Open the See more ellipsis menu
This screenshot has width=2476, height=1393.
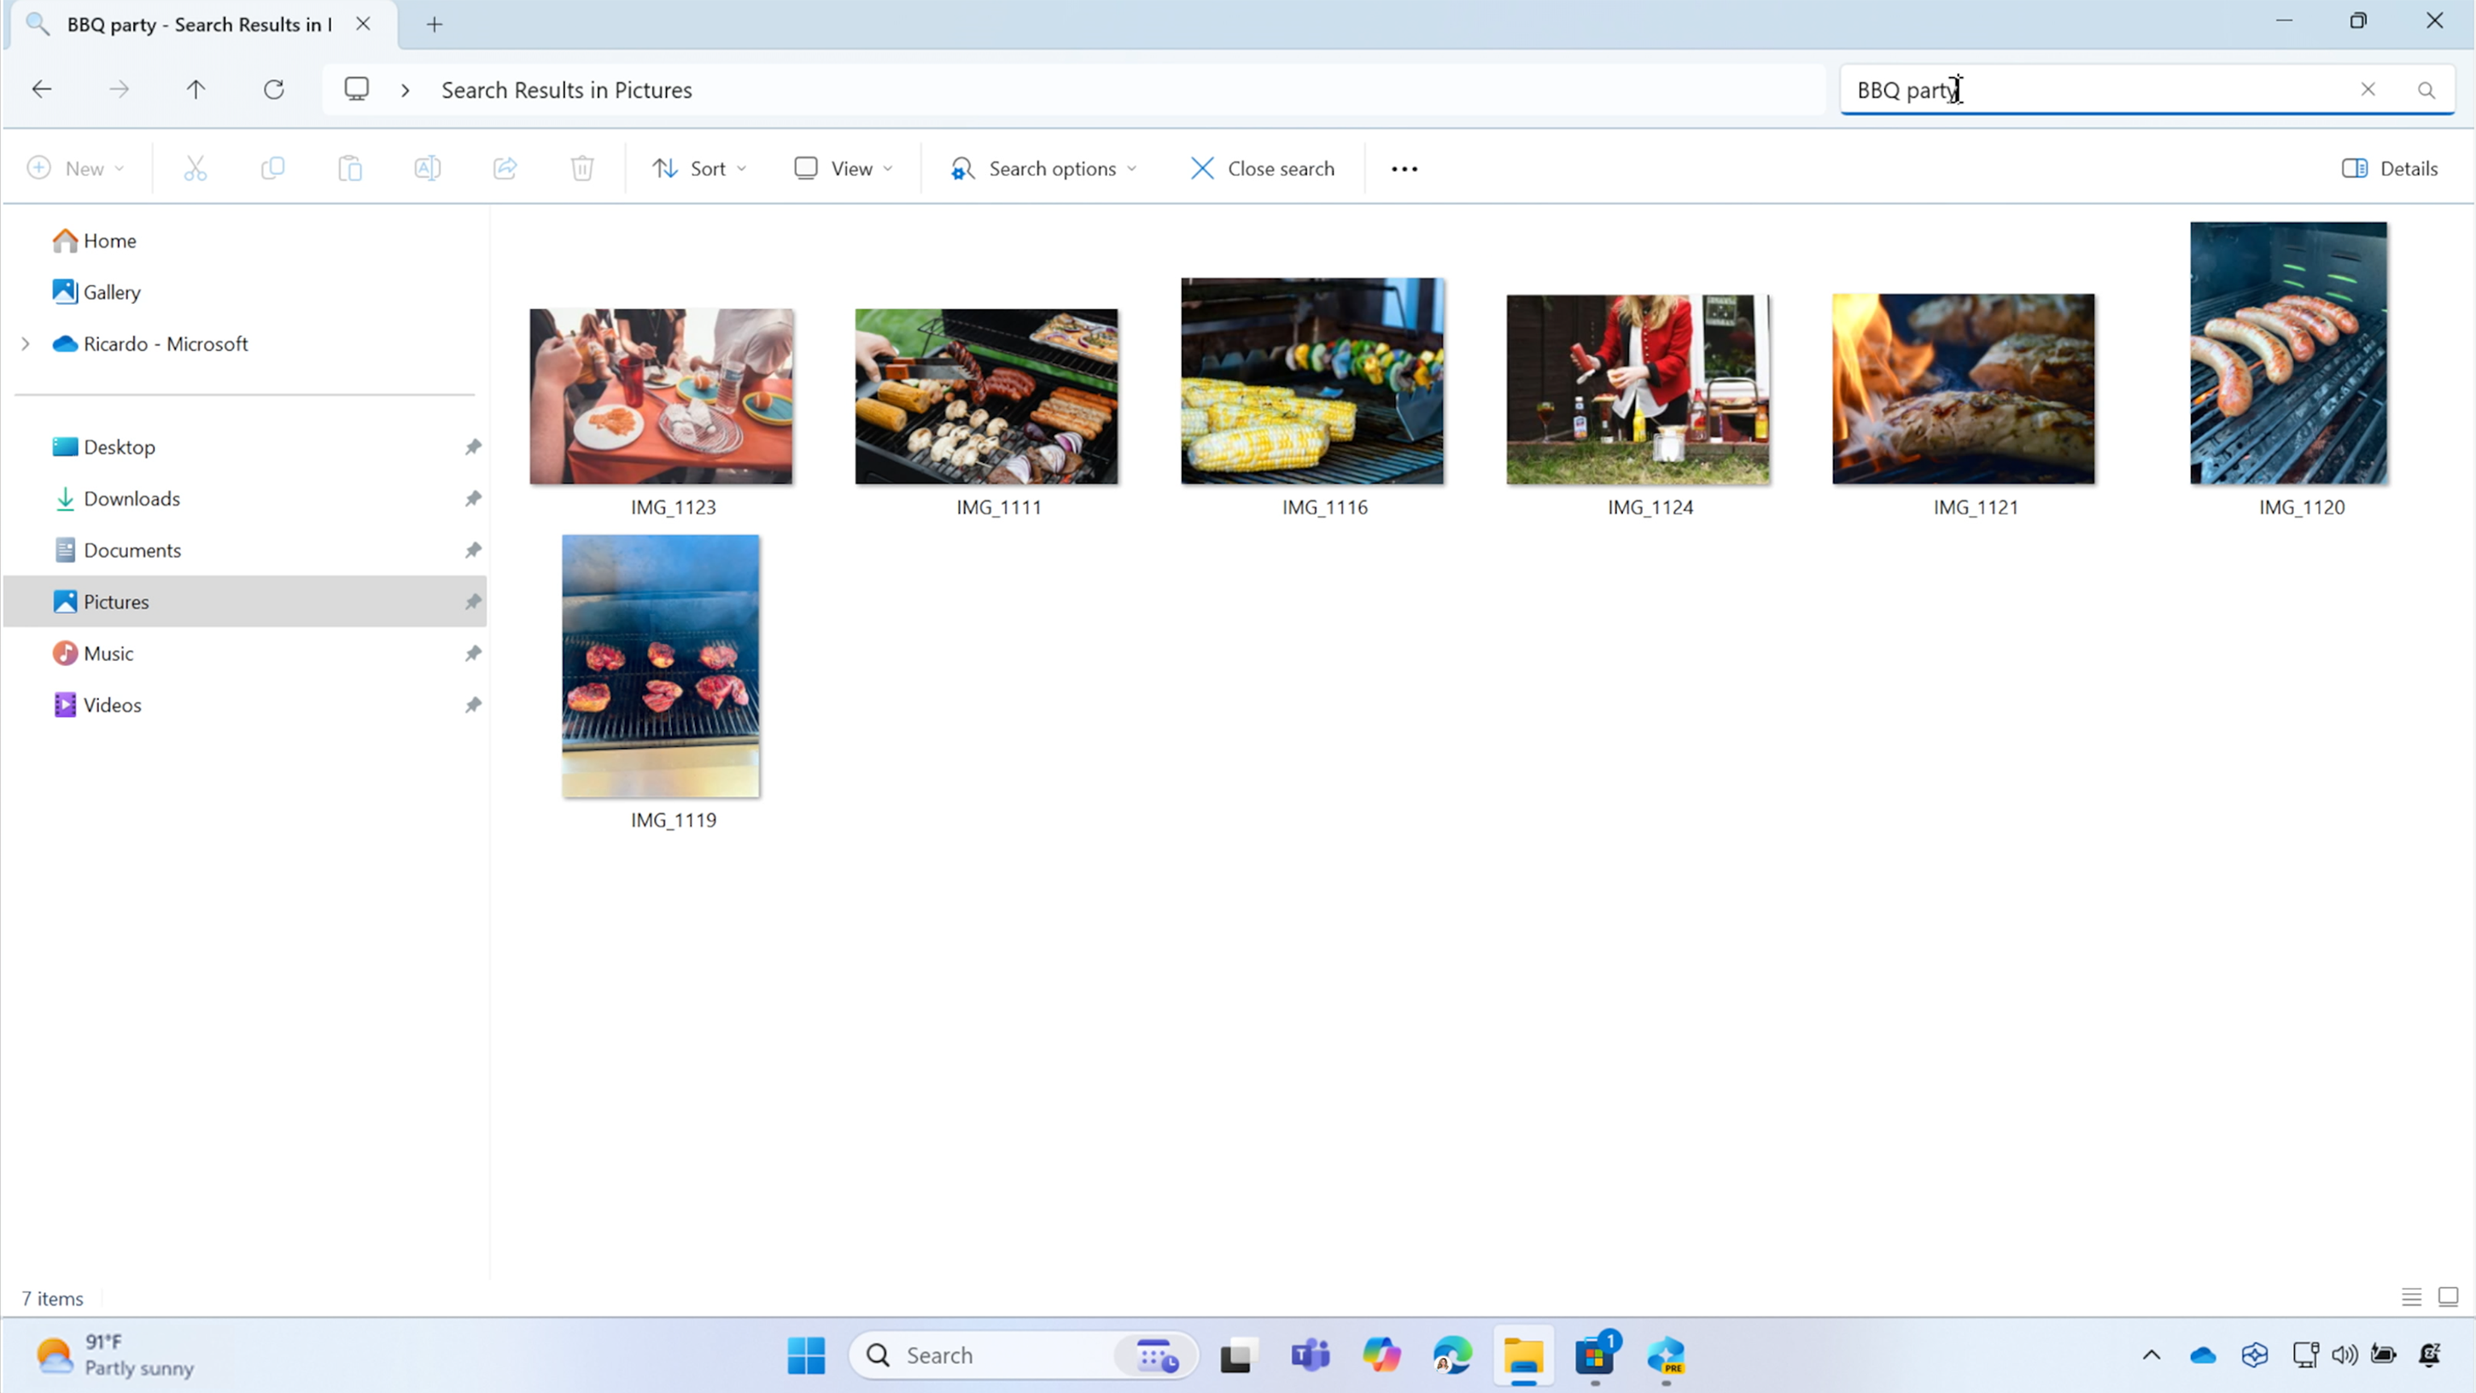pos(1404,168)
